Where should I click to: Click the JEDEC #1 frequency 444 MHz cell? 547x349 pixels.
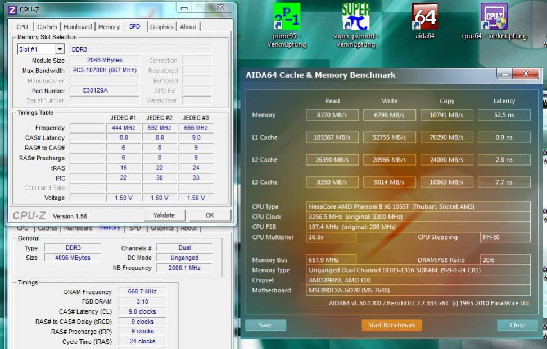pyautogui.click(x=124, y=128)
